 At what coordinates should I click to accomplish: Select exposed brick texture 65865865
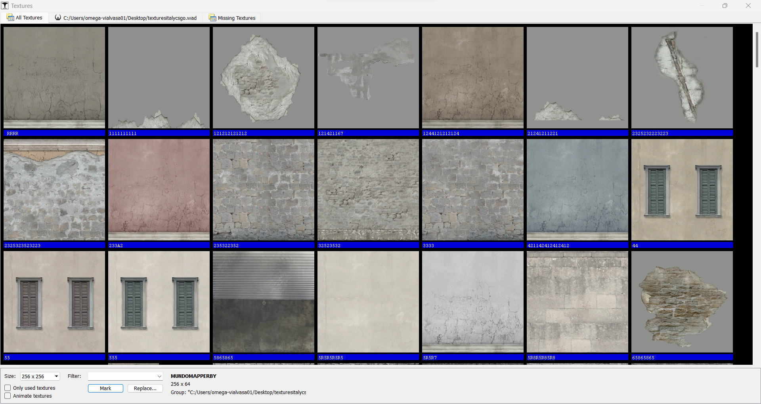(x=682, y=302)
